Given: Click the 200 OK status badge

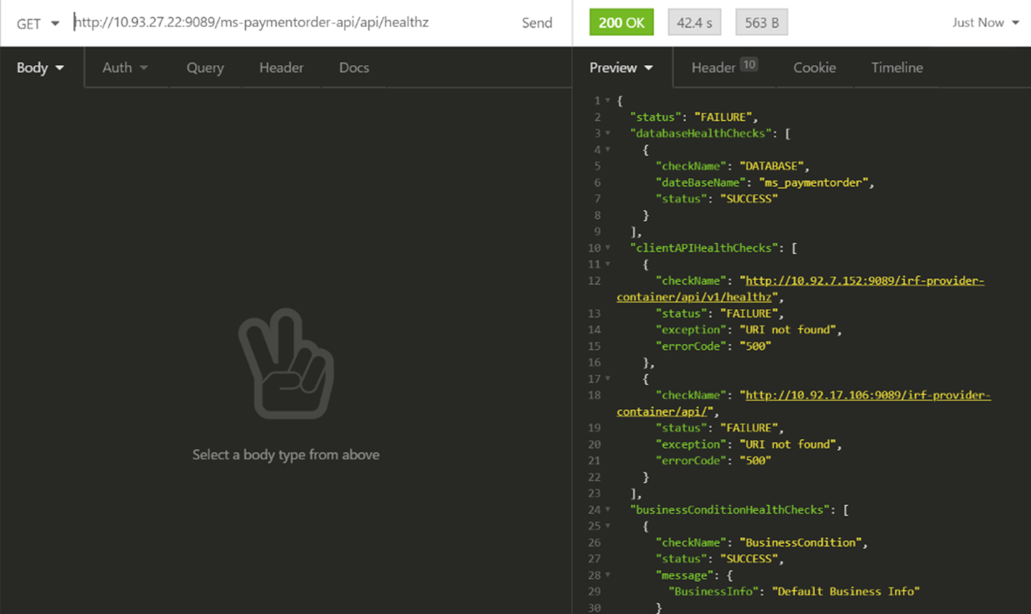Looking at the screenshot, I should point(621,22).
